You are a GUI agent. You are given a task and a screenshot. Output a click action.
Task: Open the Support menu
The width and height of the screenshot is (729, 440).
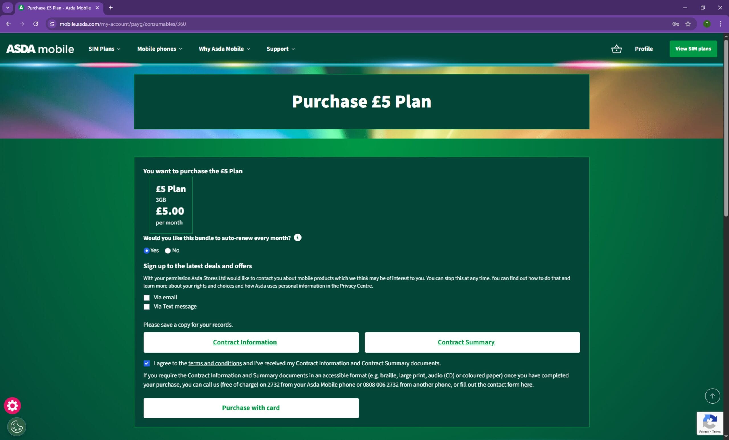[280, 49]
